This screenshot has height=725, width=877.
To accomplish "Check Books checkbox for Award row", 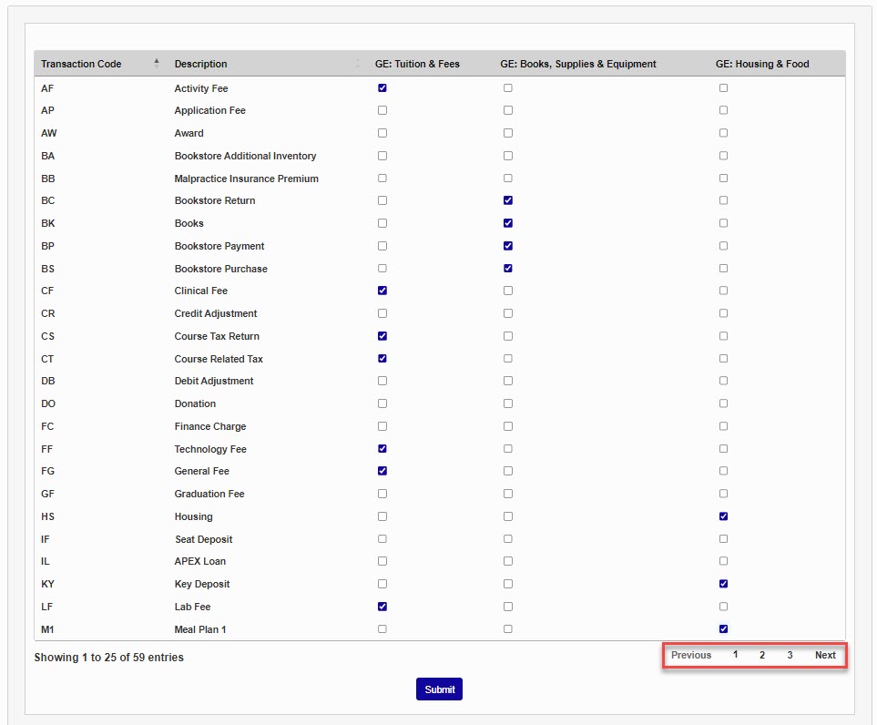I will tap(508, 133).
